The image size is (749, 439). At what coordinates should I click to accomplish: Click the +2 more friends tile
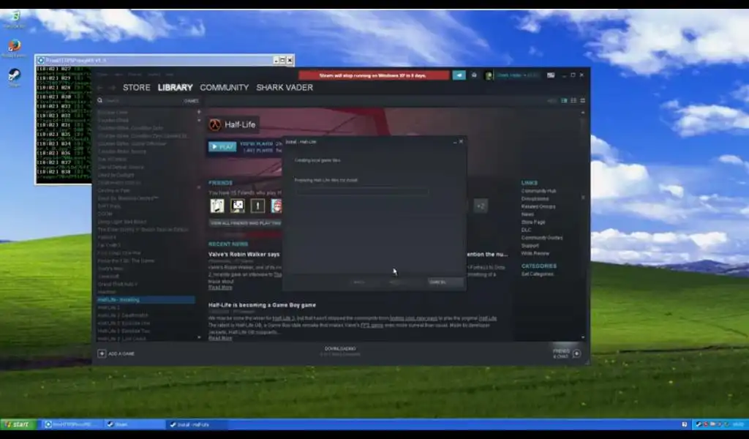[480, 206]
